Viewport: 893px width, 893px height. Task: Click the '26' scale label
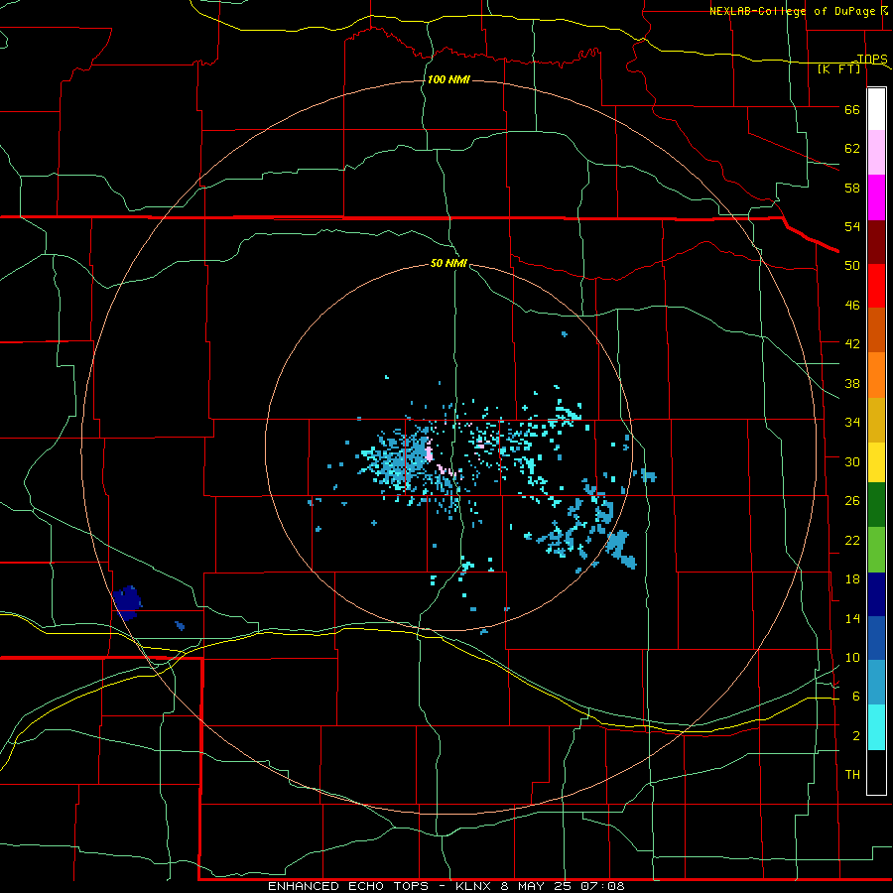point(852,501)
